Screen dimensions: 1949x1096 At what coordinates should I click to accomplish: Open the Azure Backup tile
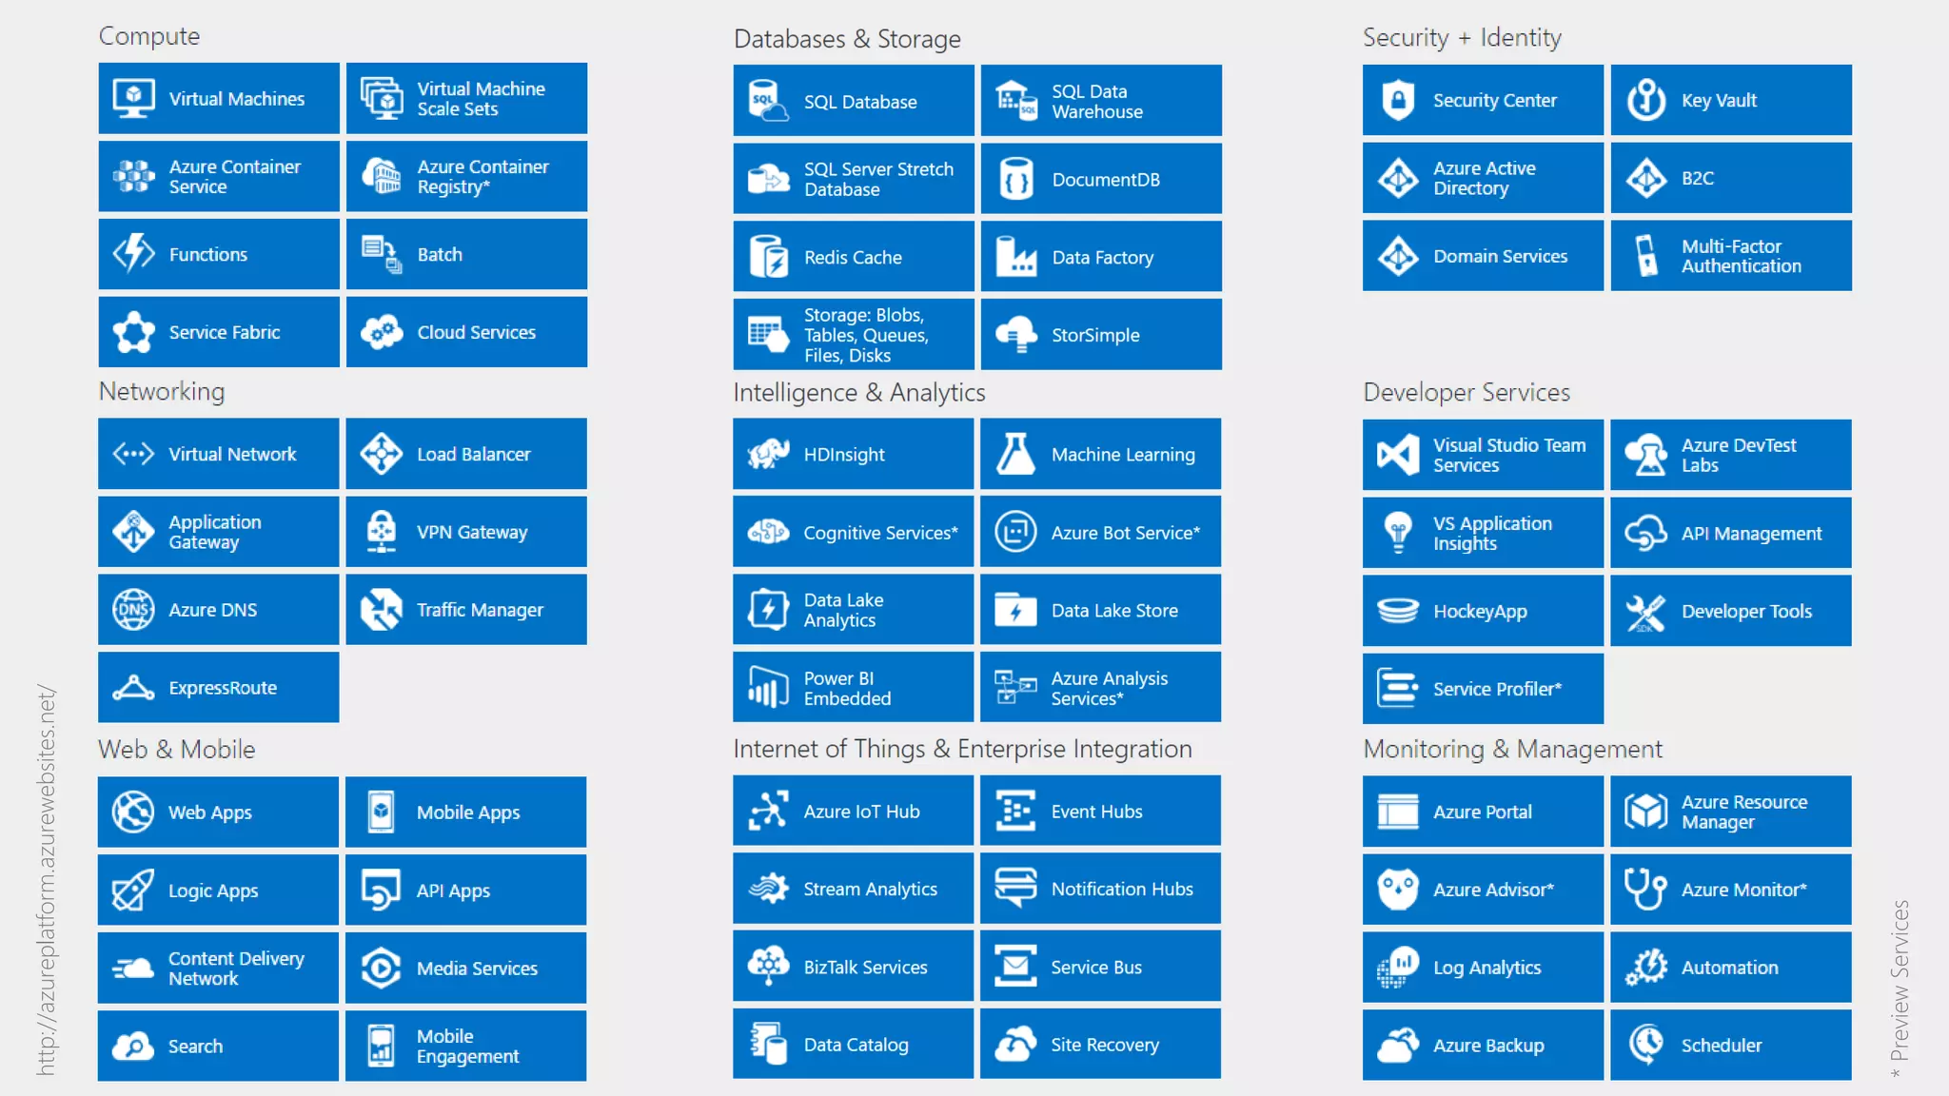[x=1483, y=1045]
